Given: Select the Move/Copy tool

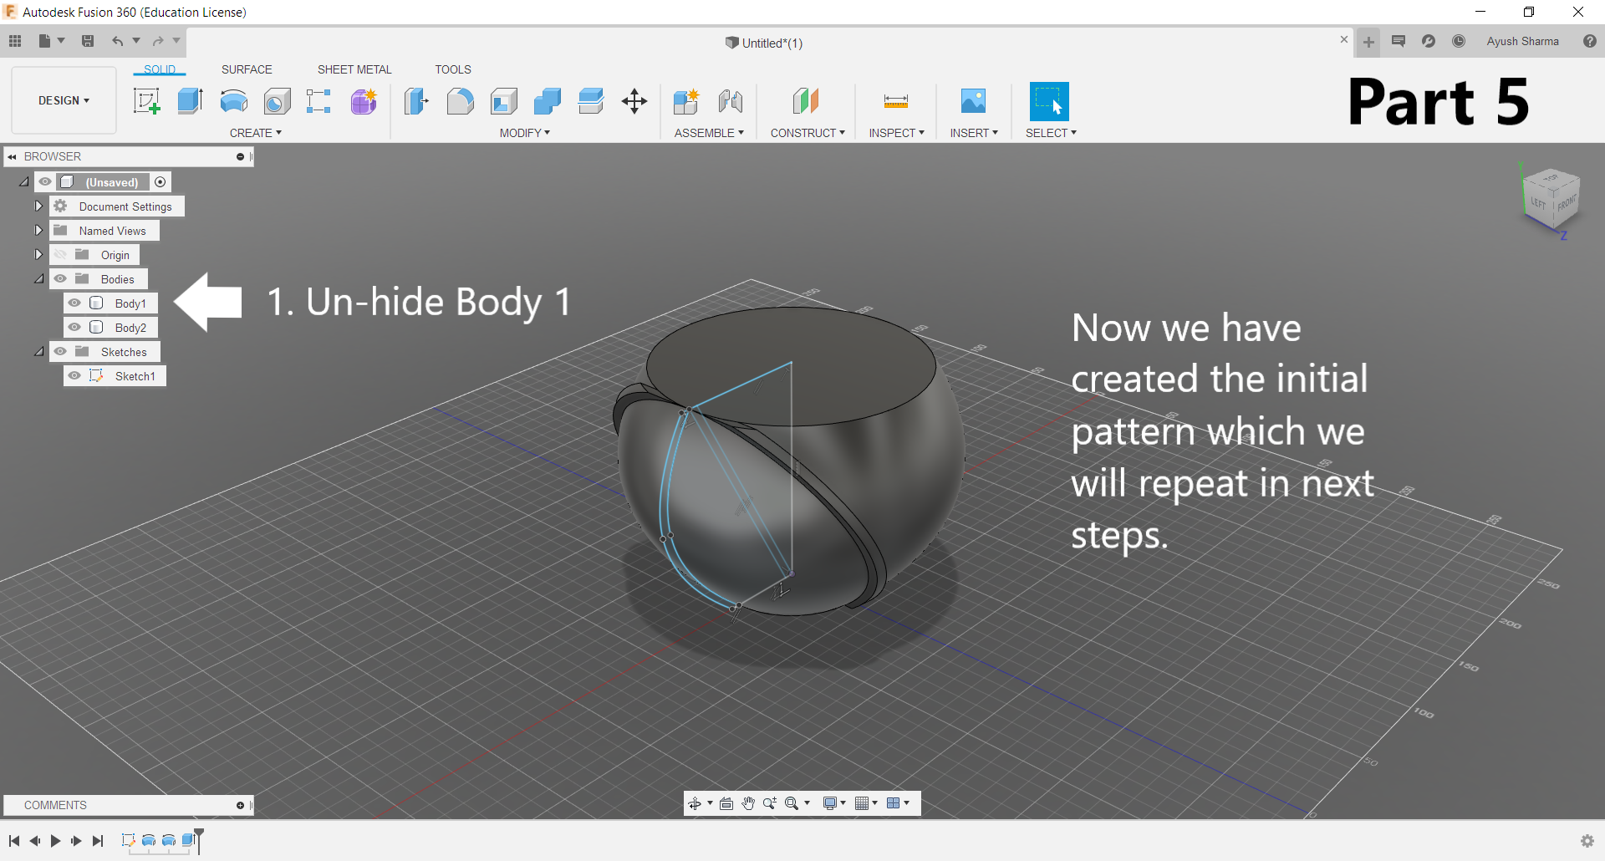Looking at the screenshot, I should (634, 101).
